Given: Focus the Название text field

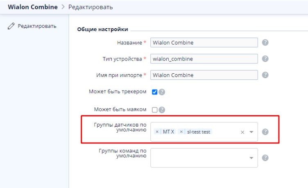Looking at the screenshot, I should [204, 43].
